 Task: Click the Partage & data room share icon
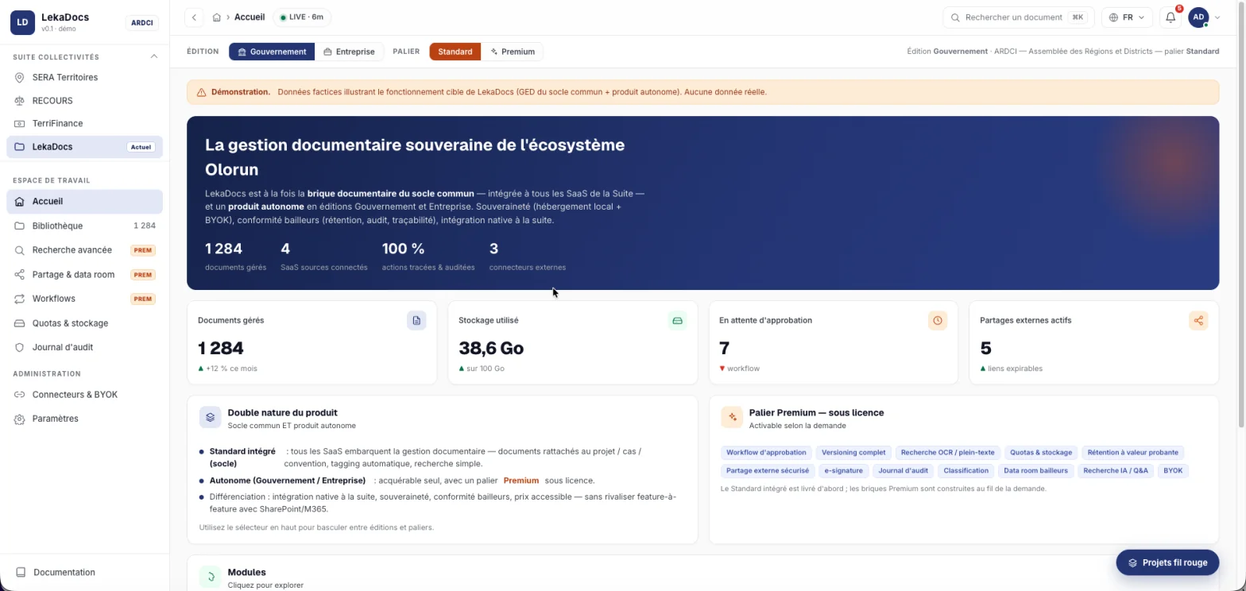pyautogui.click(x=20, y=275)
